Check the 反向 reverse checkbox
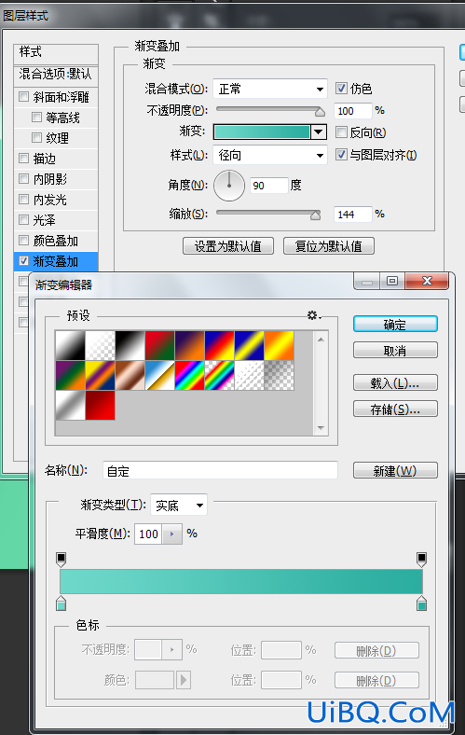The image size is (465, 735). tap(341, 132)
